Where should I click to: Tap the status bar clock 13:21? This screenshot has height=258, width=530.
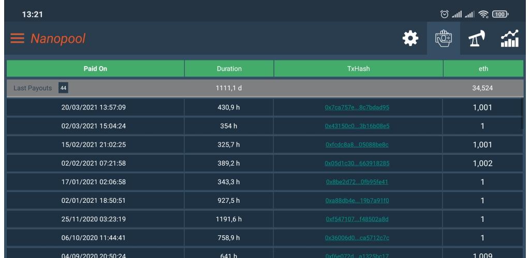click(33, 14)
